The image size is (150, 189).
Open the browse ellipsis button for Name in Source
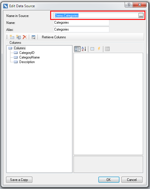pyautogui.click(x=141, y=16)
